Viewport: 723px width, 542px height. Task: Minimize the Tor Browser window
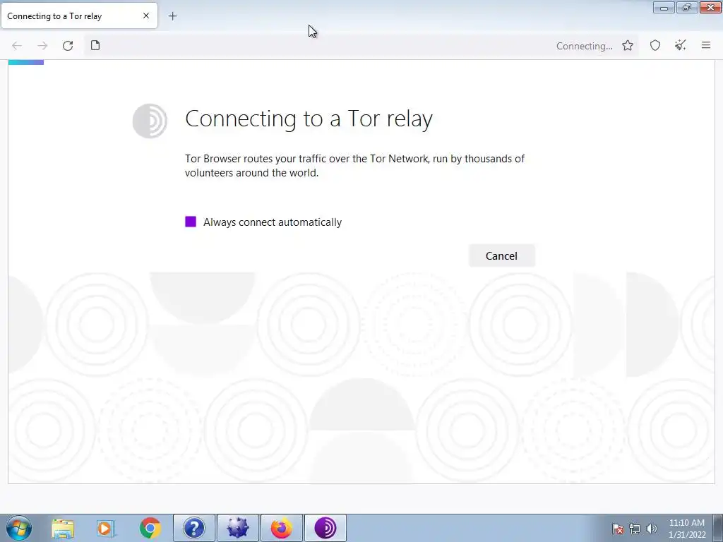(664, 7)
